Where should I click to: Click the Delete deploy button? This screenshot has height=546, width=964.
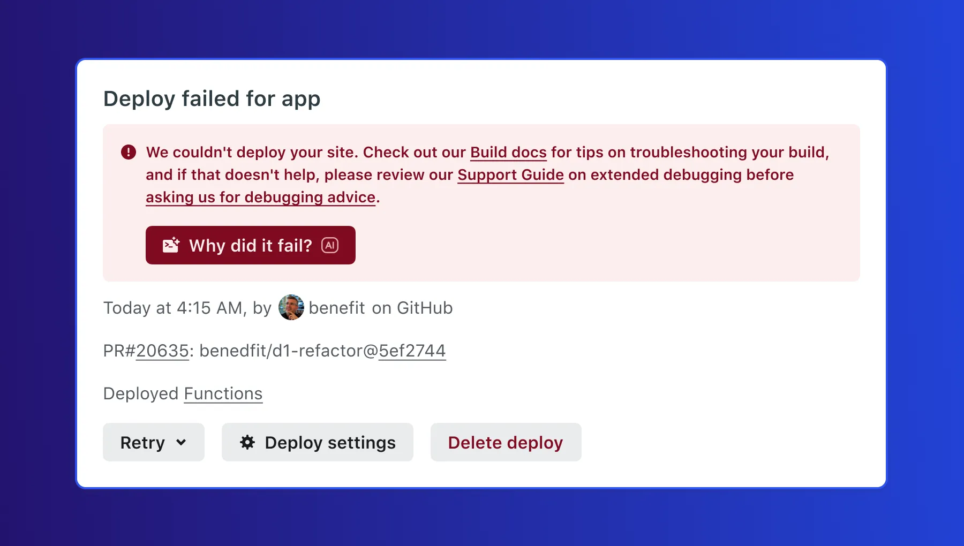click(505, 442)
